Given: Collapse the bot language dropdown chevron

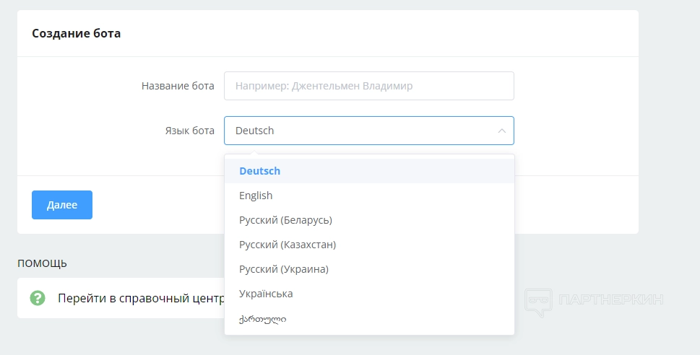Looking at the screenshot, I should (x=501, y=131).
